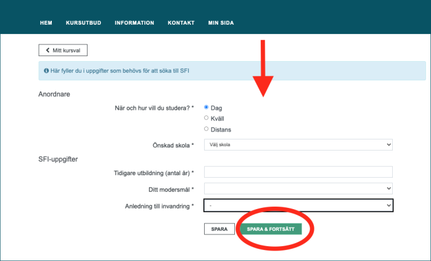Focus the Tidigare utbildning (antal år) field

(298, 172)
